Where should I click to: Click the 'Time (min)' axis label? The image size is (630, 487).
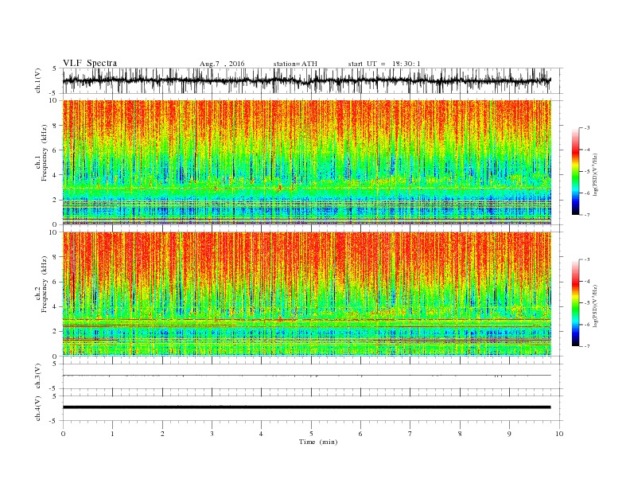(x=318, y=442)
